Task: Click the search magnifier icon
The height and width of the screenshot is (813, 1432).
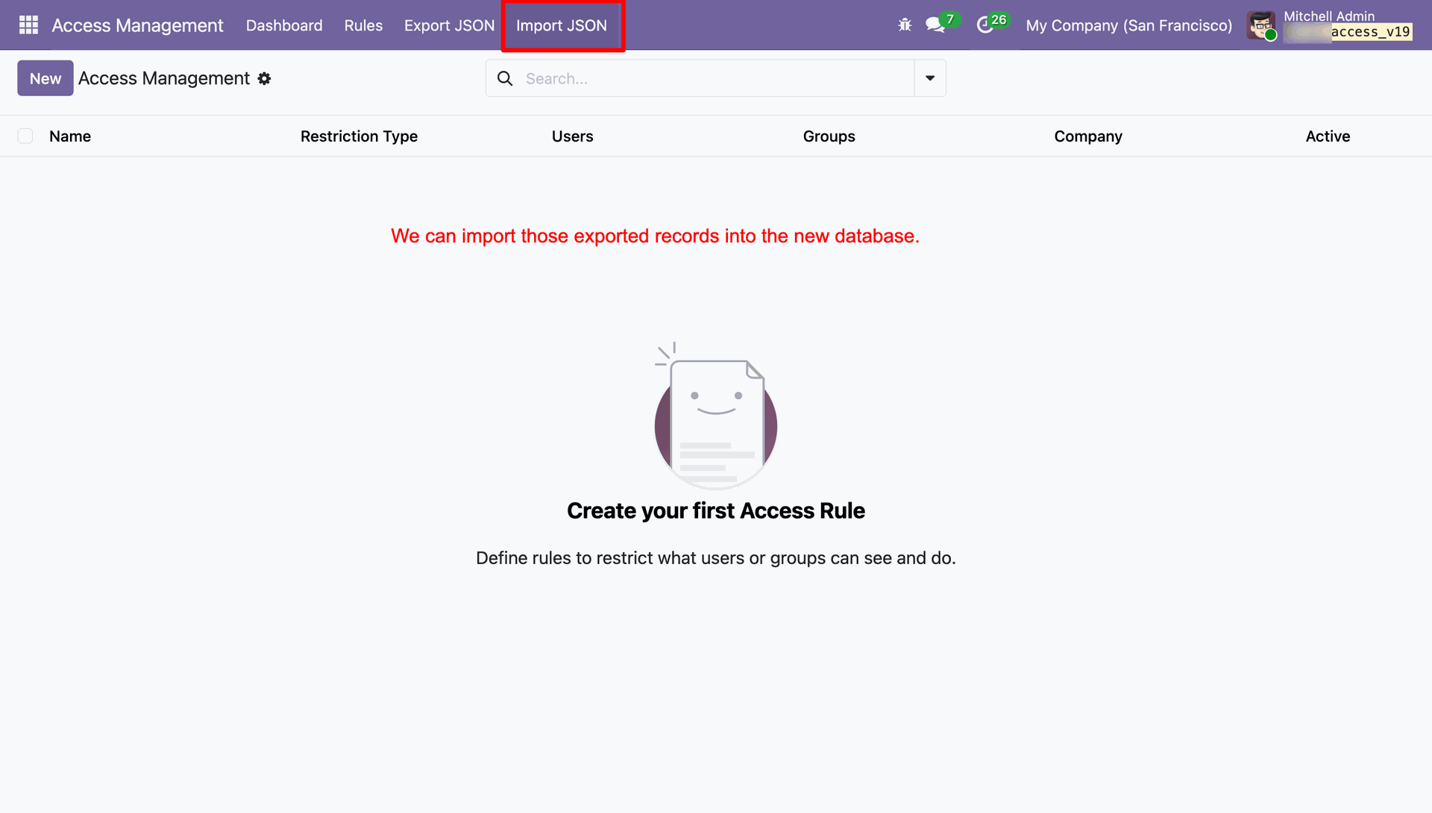Action: coord(505,78)
